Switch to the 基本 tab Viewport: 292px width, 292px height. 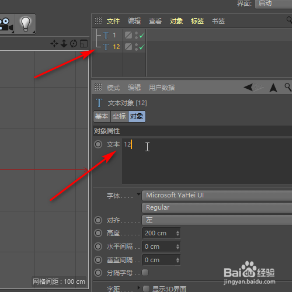102,116
